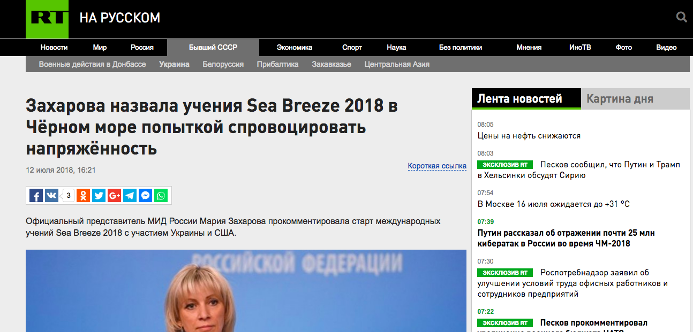This screenshot has height=332, width=693.
Task: Click the RT green logo
Action: point(47,19)
